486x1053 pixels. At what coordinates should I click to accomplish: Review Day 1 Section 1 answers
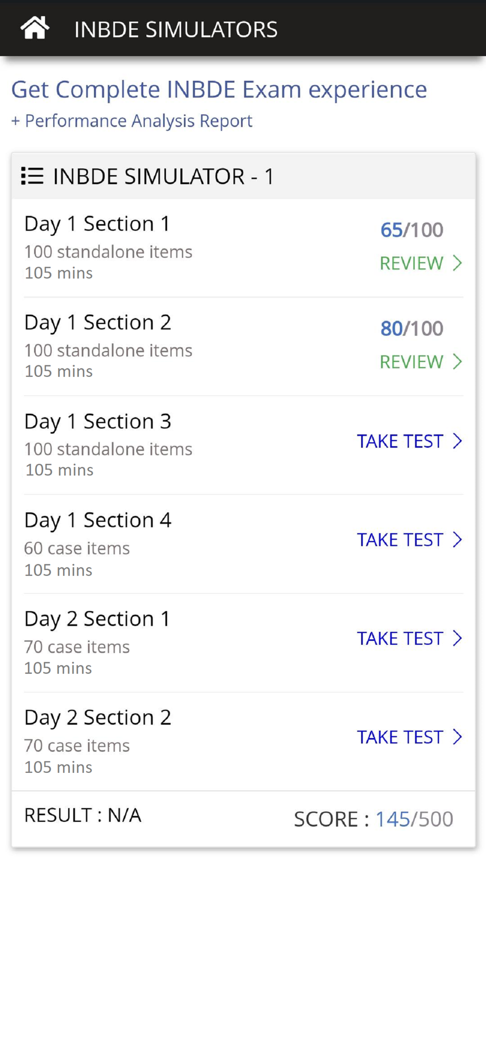tap(411, 263)
